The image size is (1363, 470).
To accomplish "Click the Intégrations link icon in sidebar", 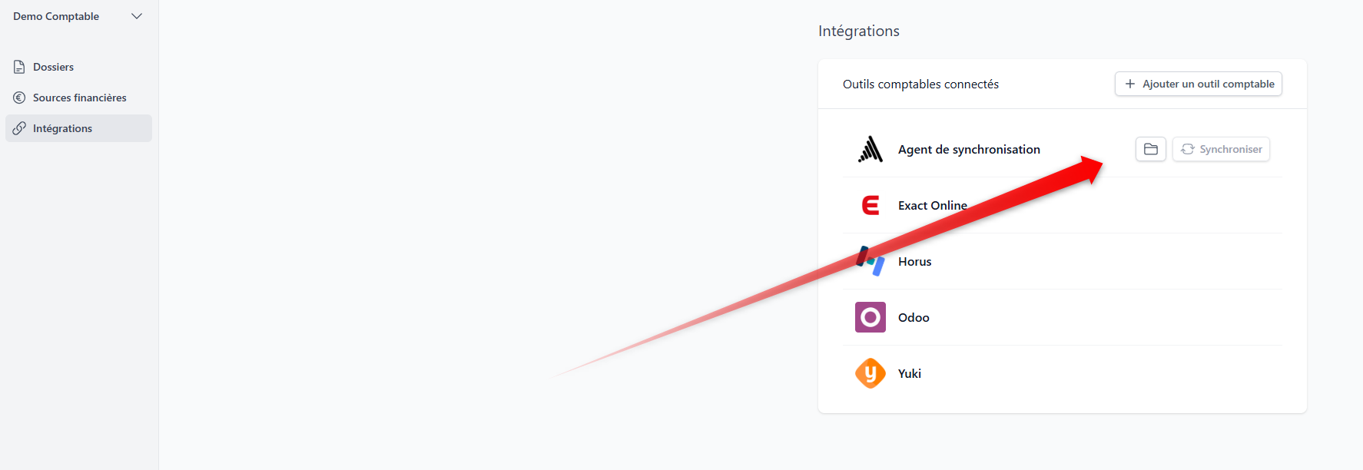I will click(19, 128).
